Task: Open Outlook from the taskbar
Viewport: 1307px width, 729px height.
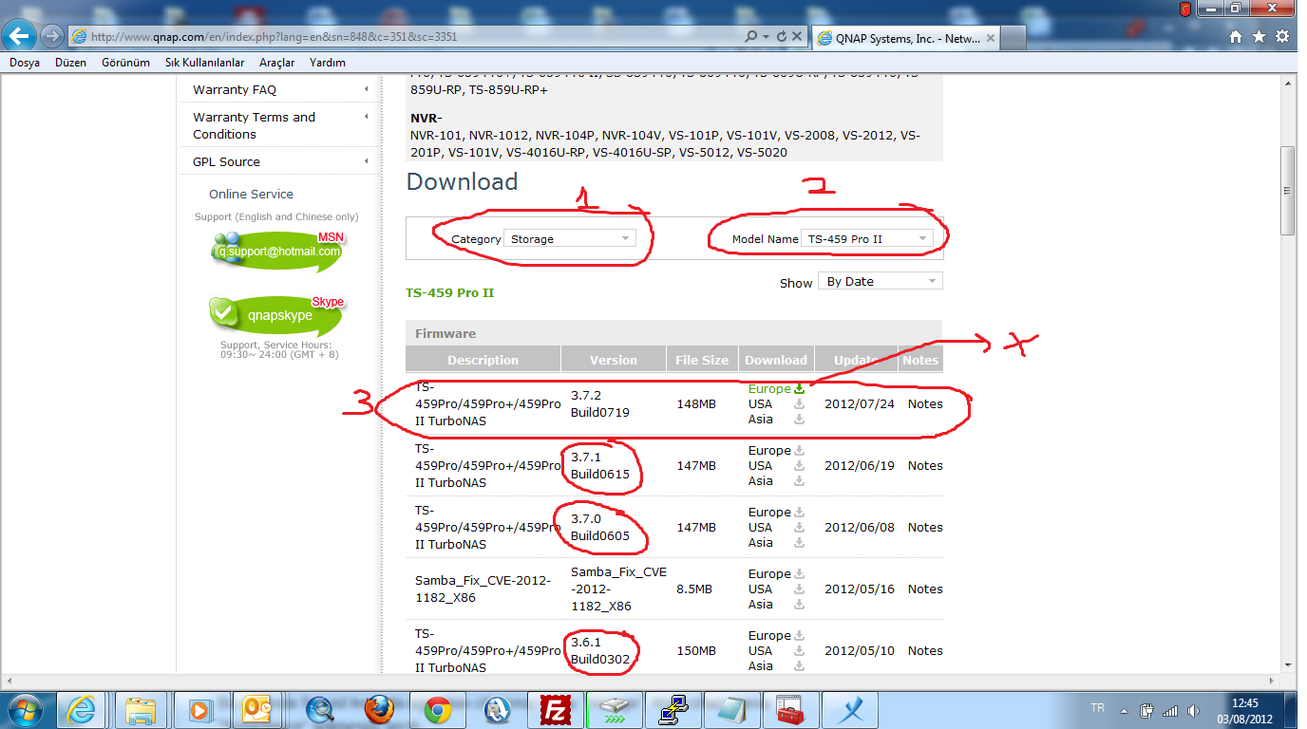Action: [258, 710]
